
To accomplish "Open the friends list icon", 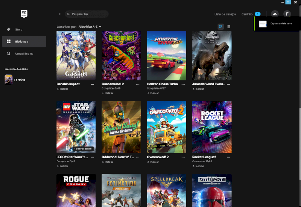I will [275, 14].
